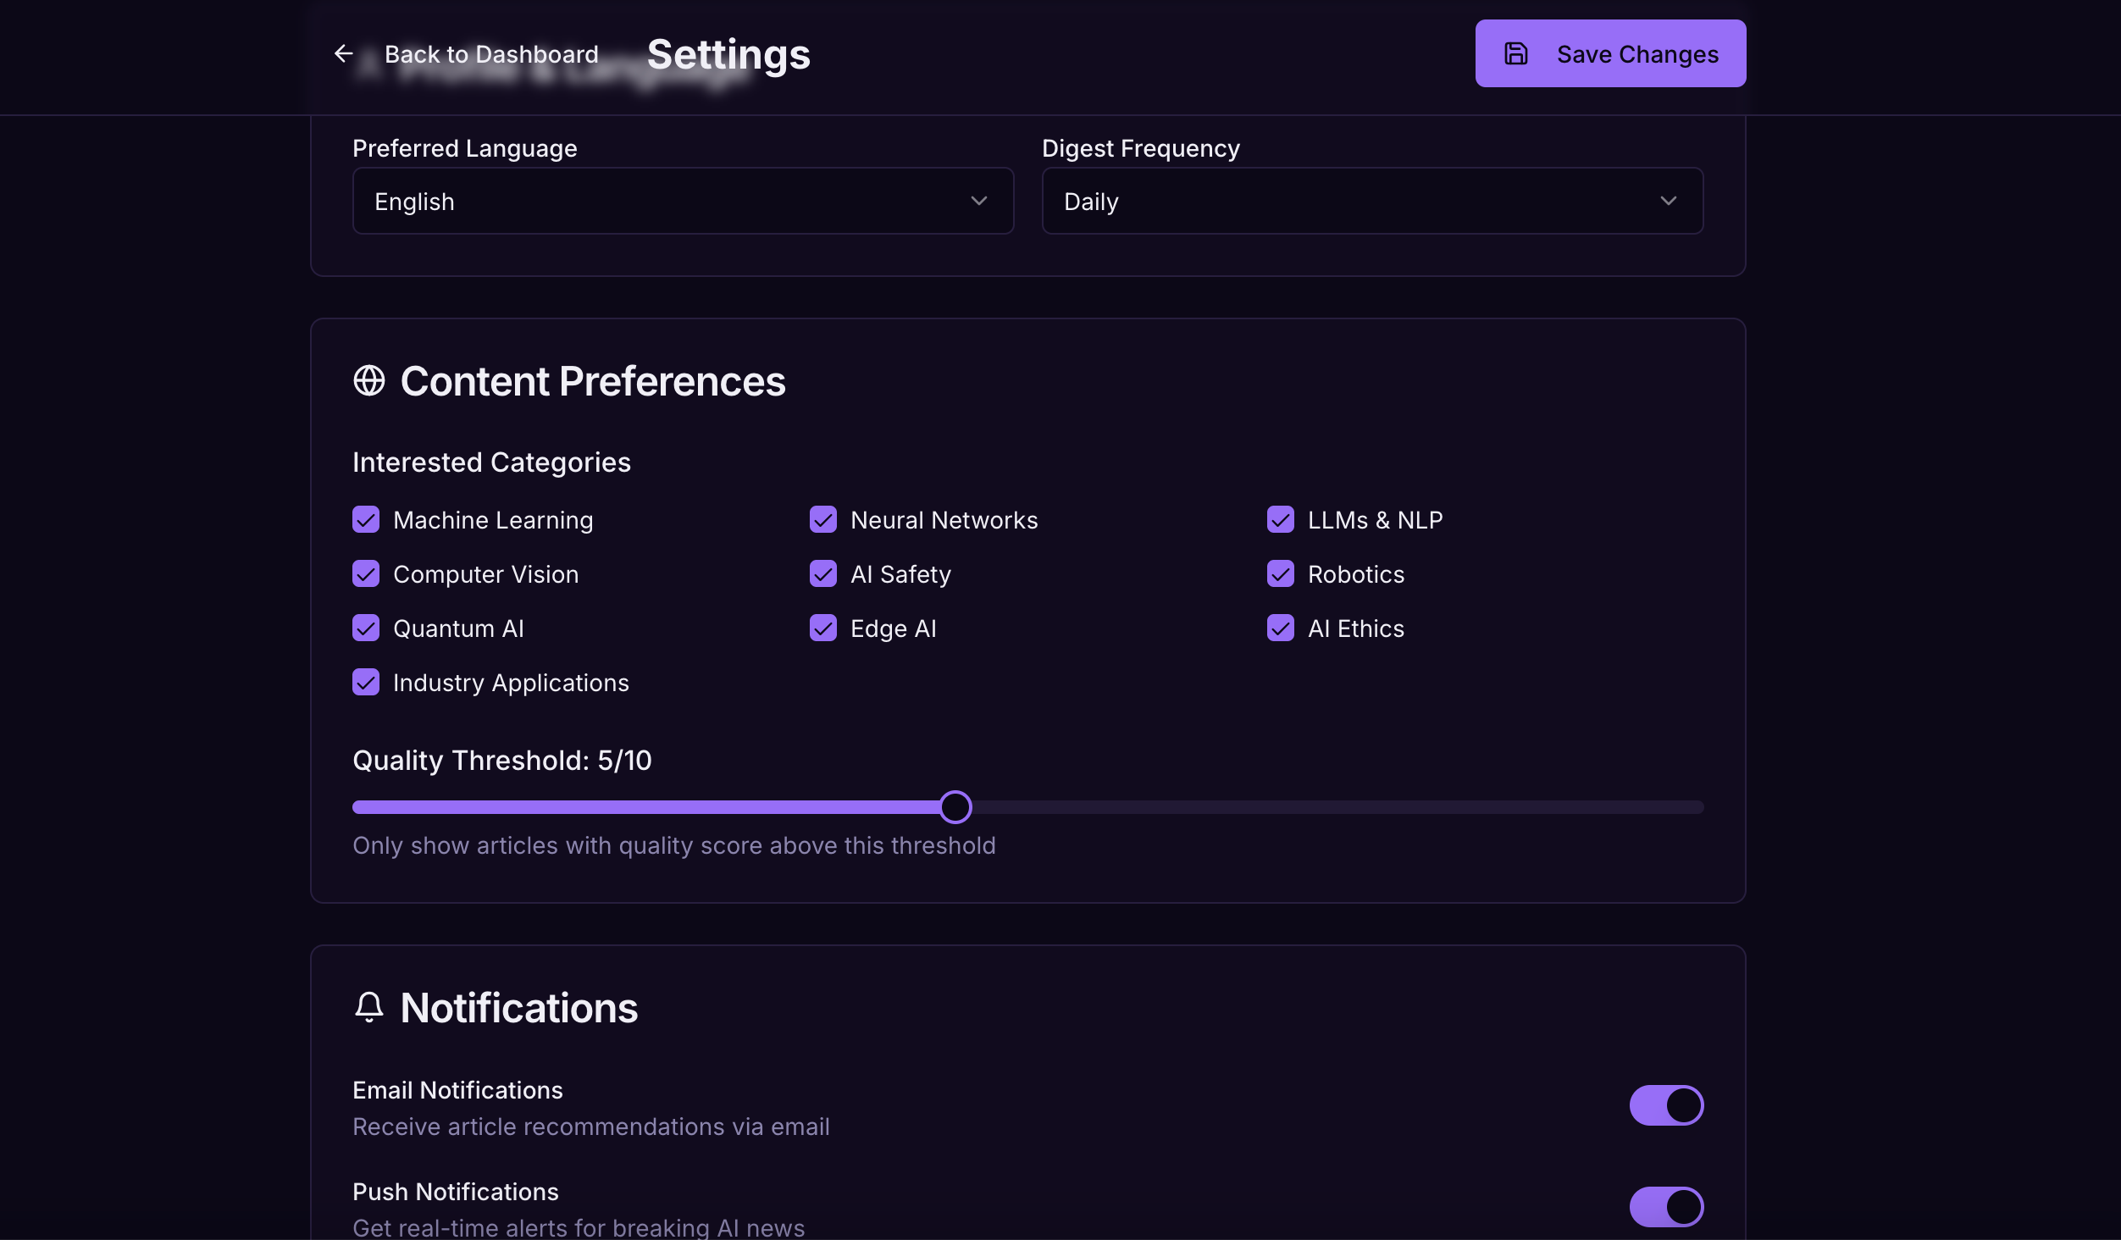Click chevron arrow in Digest Frequency box
2121x1240 pixels.
coord(1668,202)
